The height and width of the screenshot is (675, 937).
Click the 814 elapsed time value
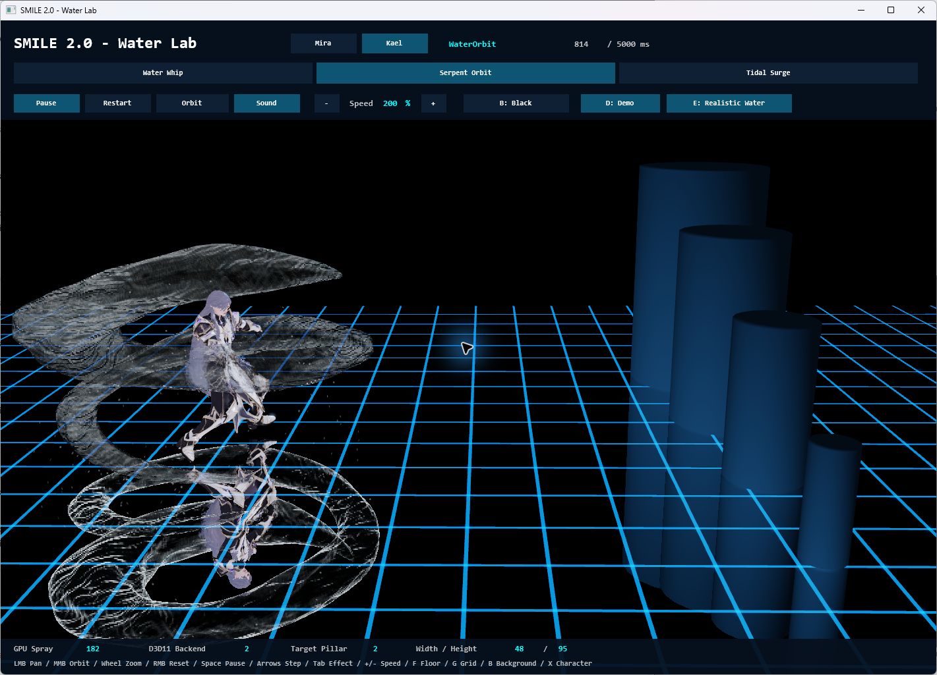point(581,44)
